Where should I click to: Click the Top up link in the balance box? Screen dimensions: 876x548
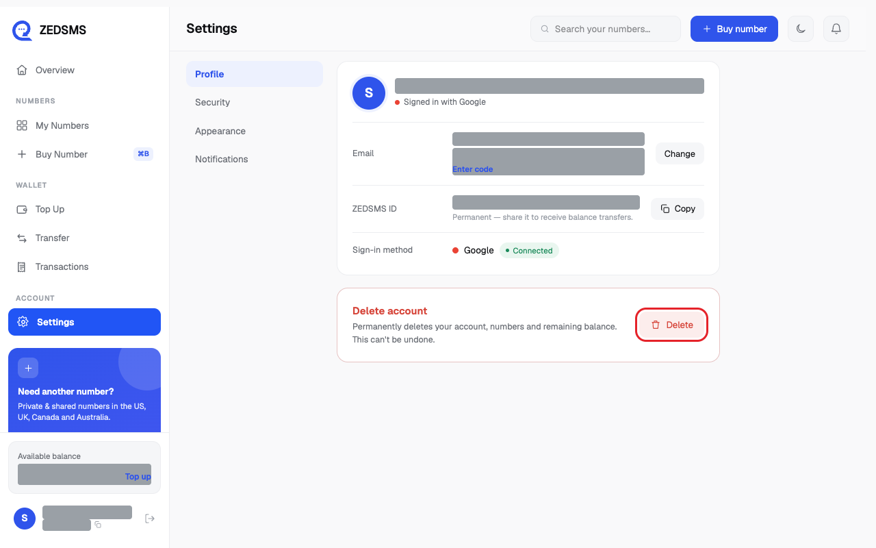tap(138, 477)
